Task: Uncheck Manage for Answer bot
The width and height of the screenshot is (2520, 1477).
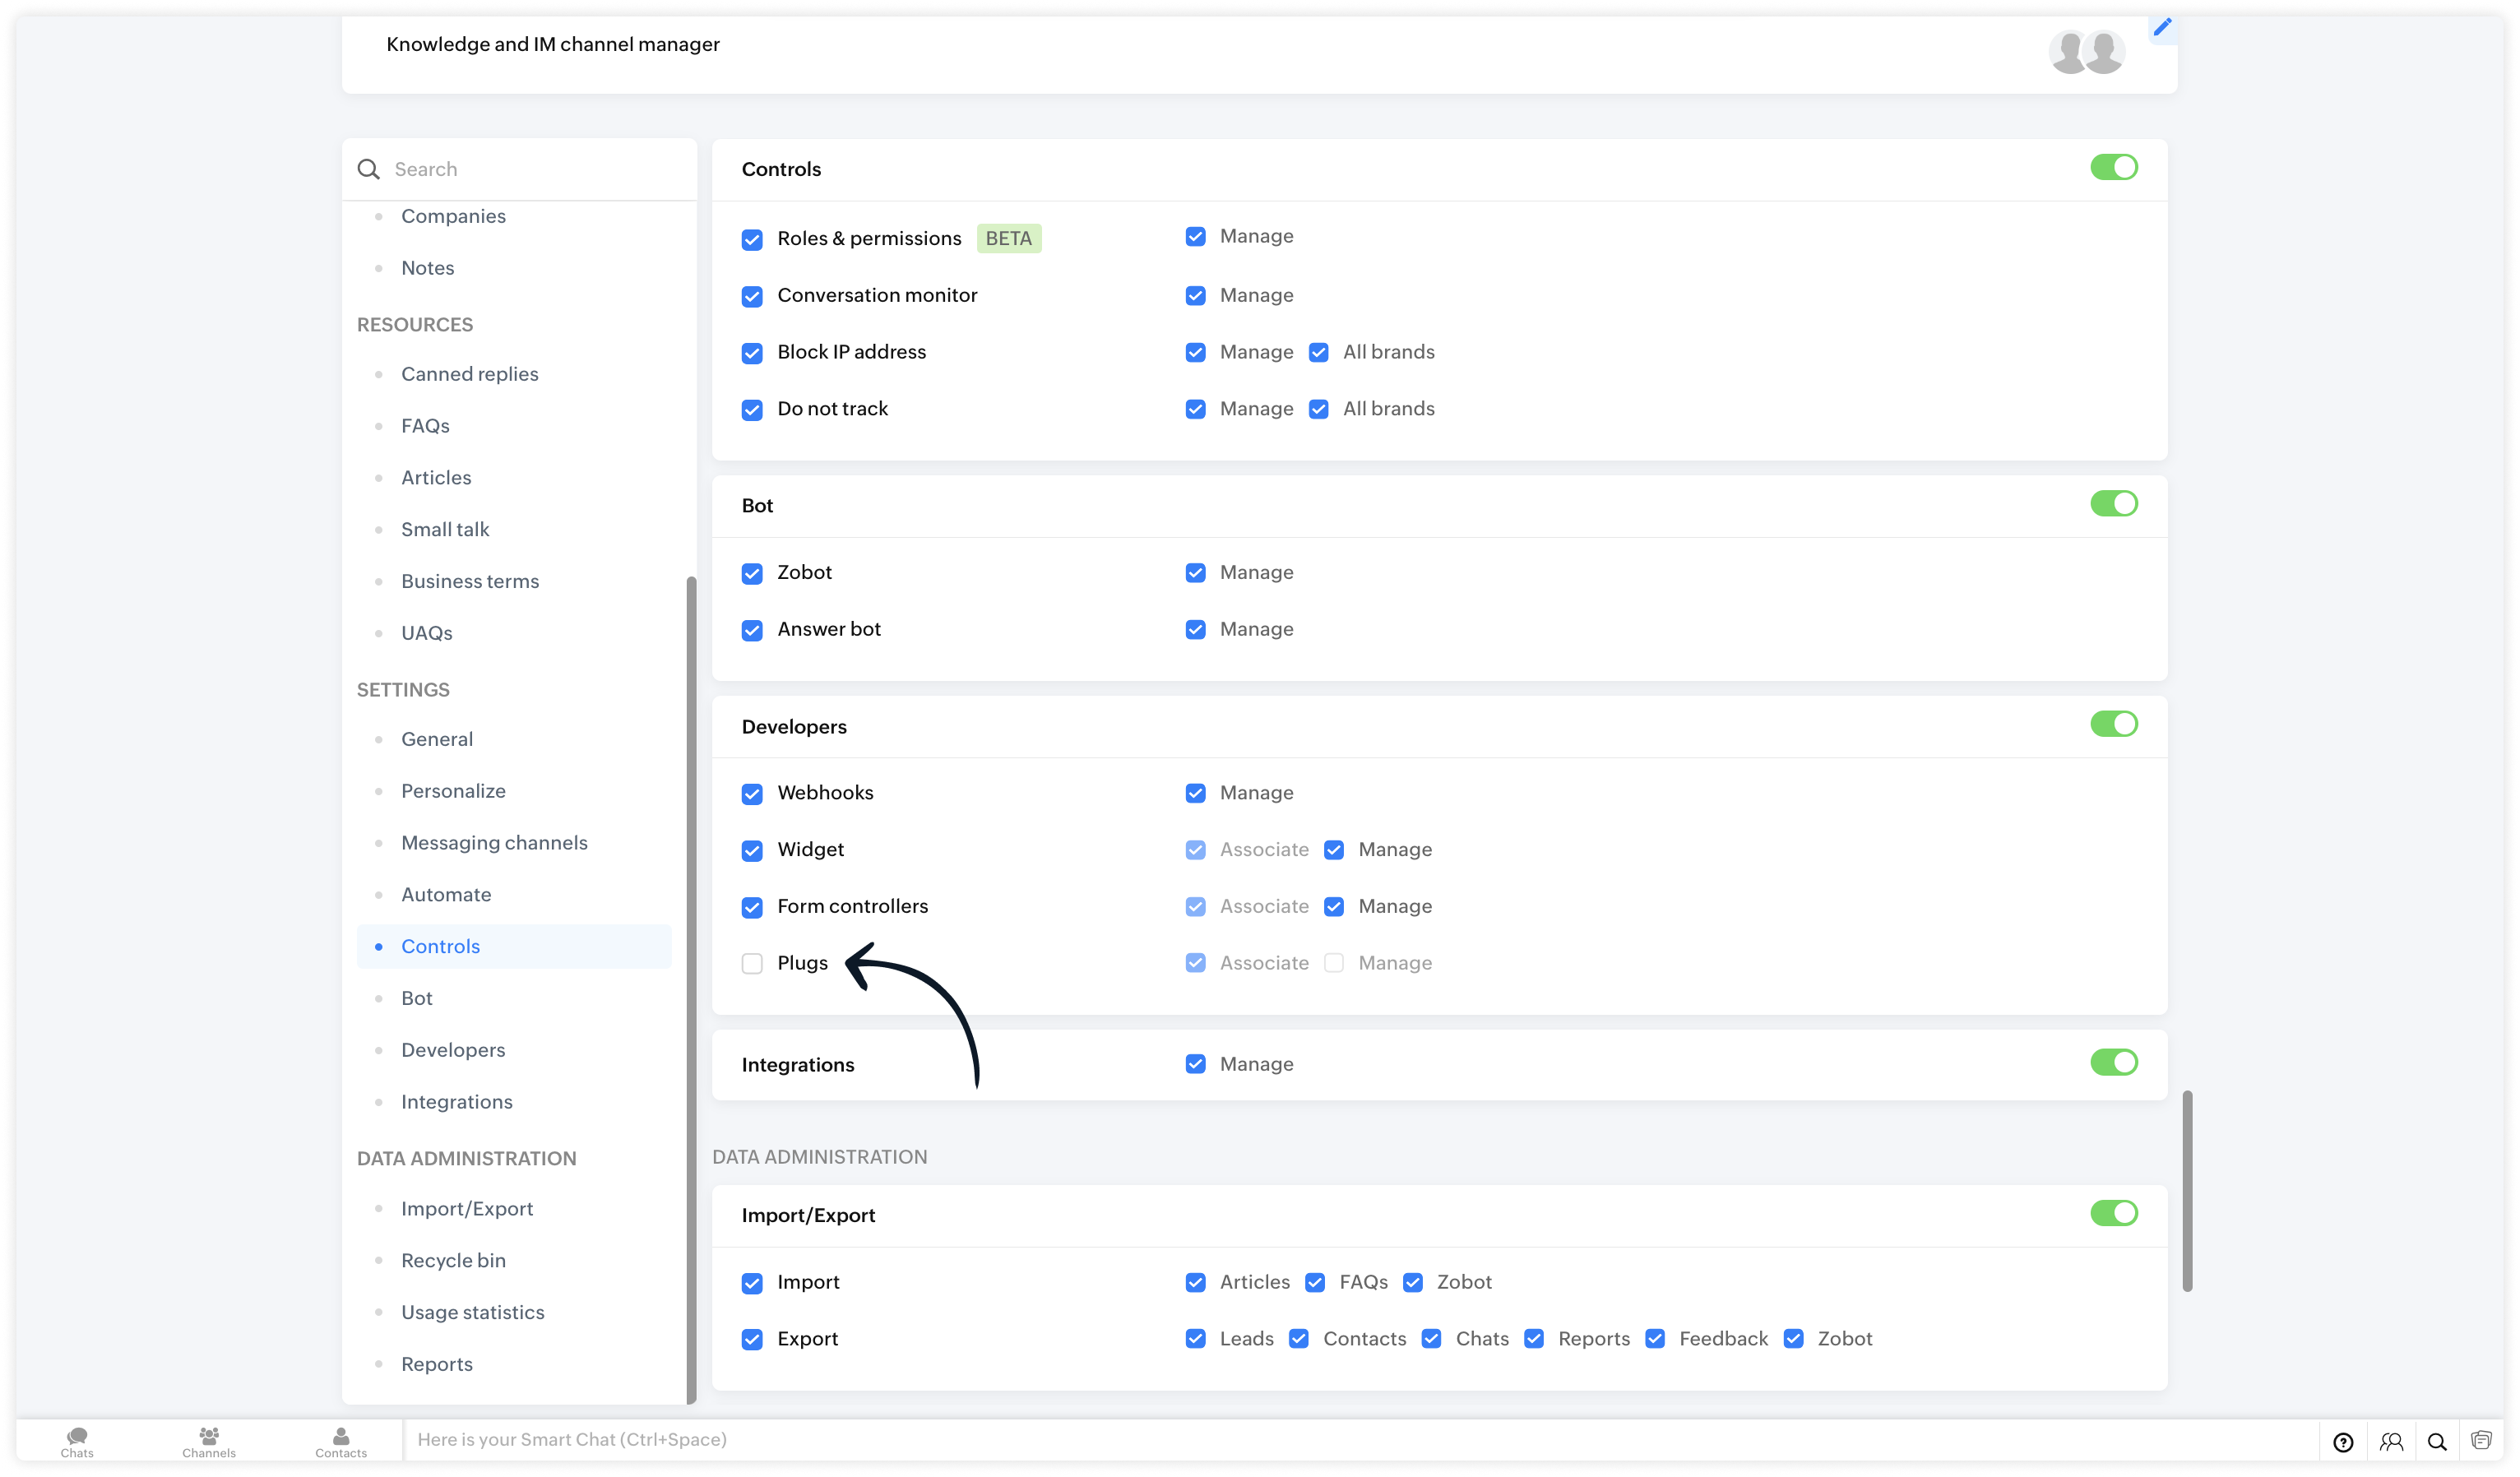Action: click(1195, 630)
